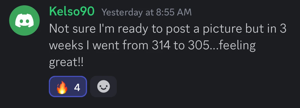
Task: Toggle the fire reaction on the message
Action: [x=68, y=87]
